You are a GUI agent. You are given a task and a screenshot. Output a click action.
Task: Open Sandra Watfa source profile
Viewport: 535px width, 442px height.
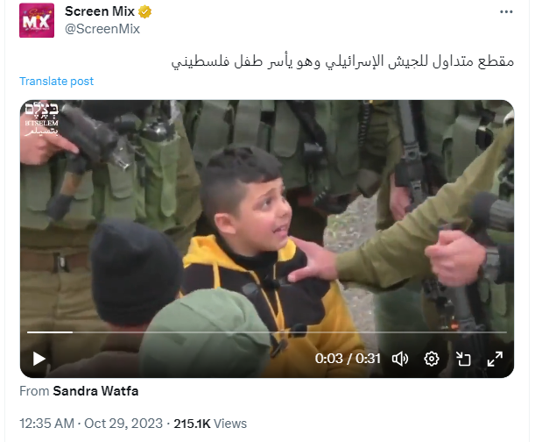click(95, 391)
